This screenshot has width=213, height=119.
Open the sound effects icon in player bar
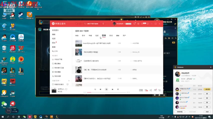(146, 90)
